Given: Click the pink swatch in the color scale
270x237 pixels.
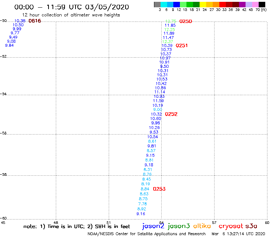Looking at the screenshot, I should [x=255, y=5].
